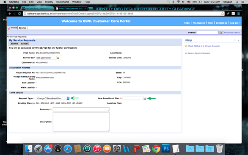This screenshot has height=155, width=248.
Task: Open Raise a Service Request link
Action: click(199, 53)
